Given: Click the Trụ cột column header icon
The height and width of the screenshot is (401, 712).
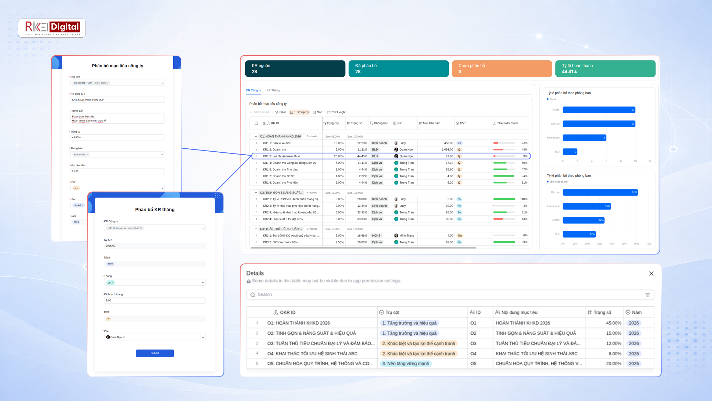Looking at the screenshot, I should [x=381, y=312].
